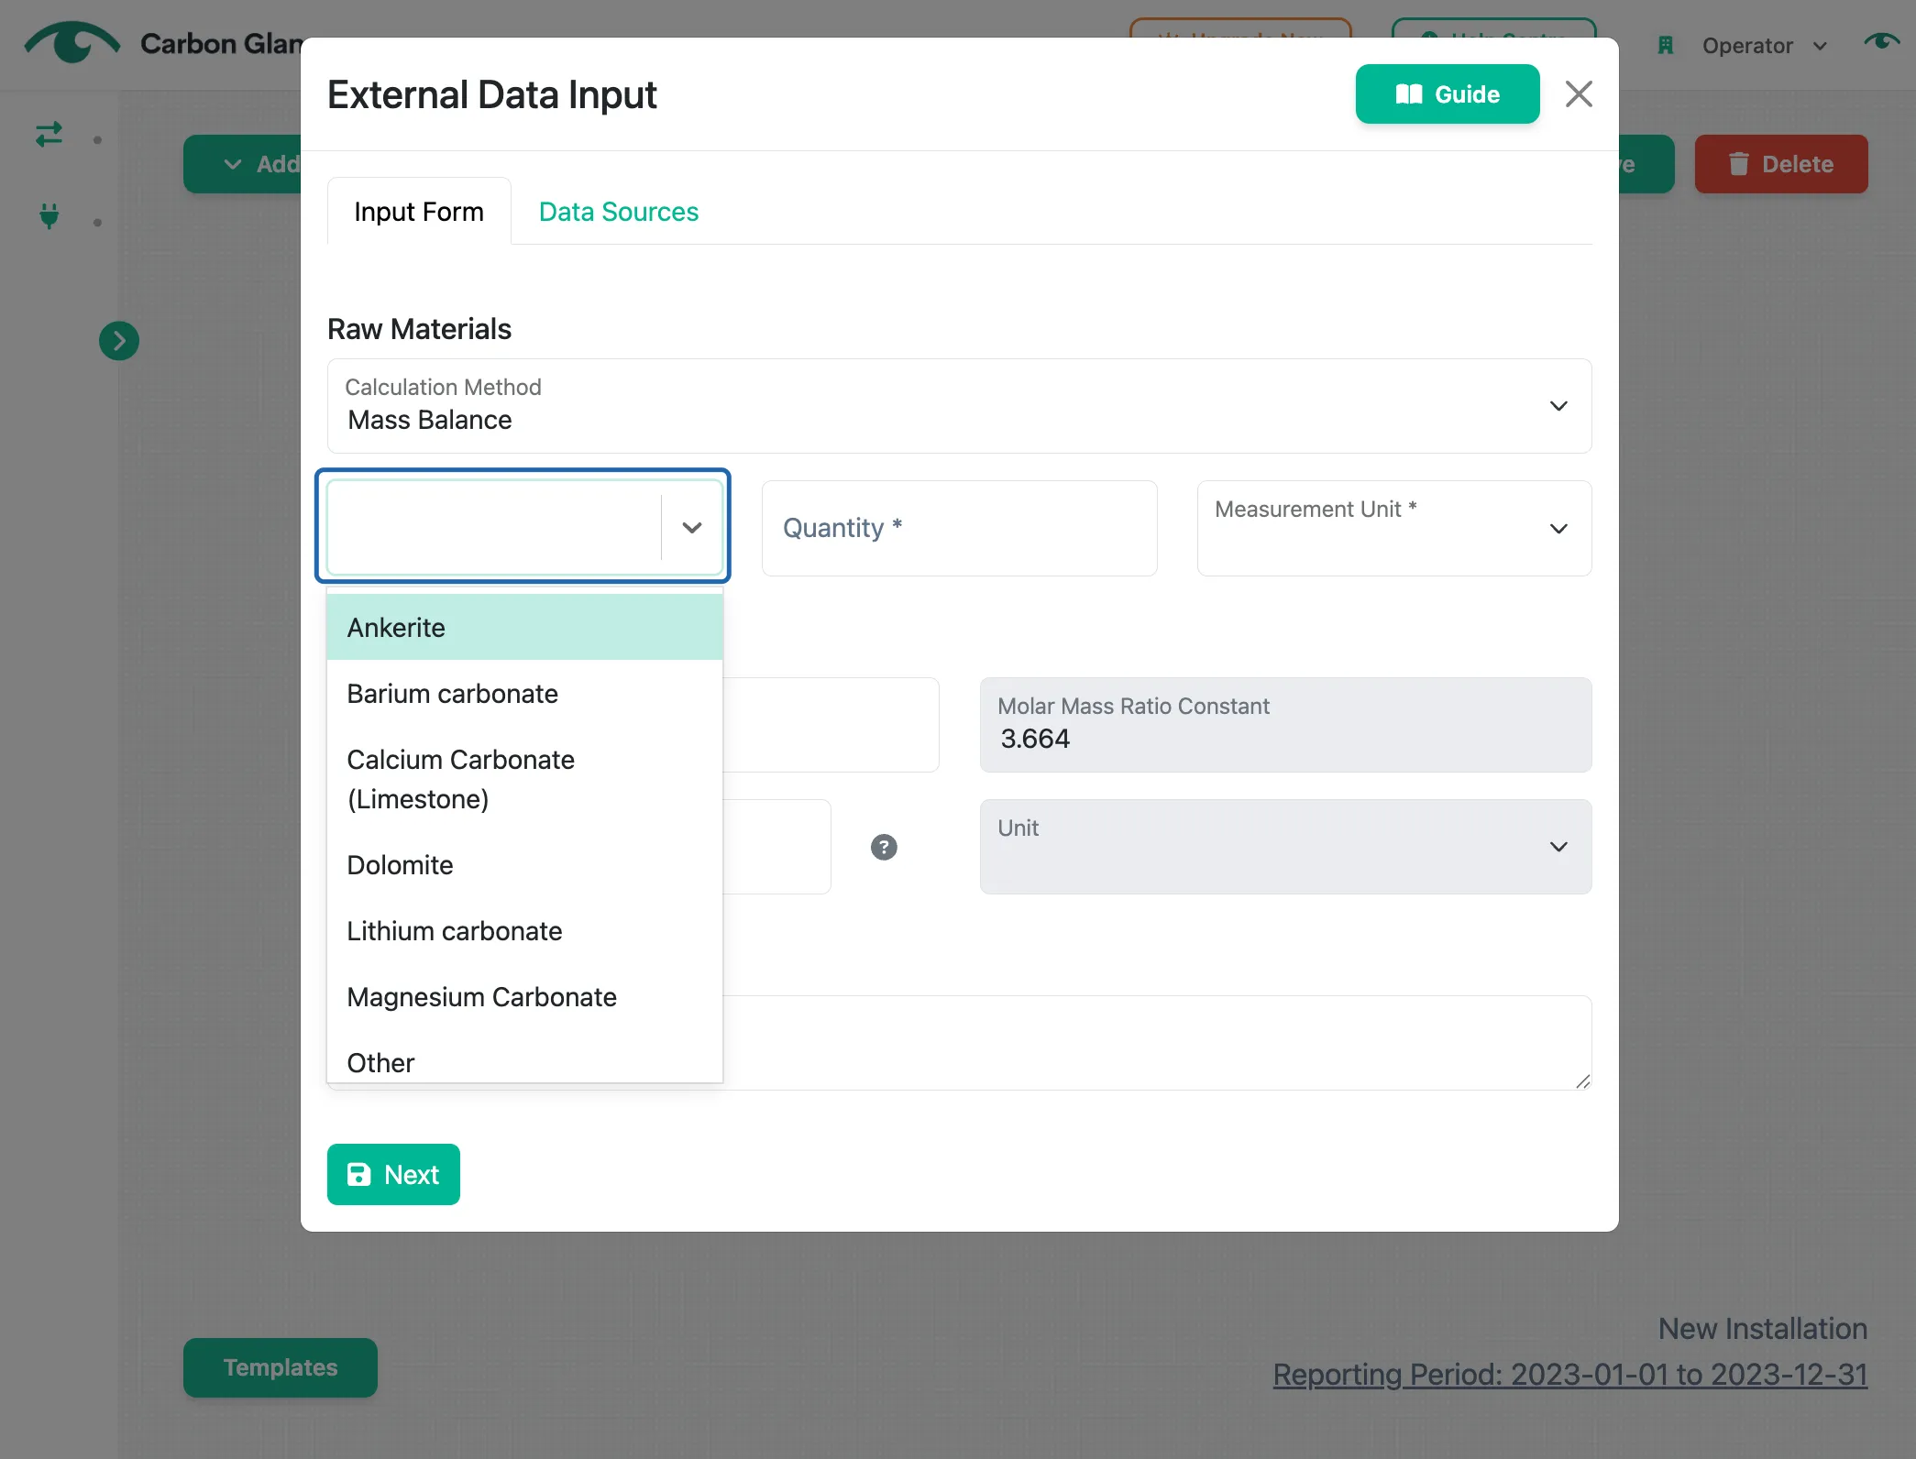Click the swap arrows sidebar icon
This screenshot has width=1916, height=1459.
pos(50,135)
